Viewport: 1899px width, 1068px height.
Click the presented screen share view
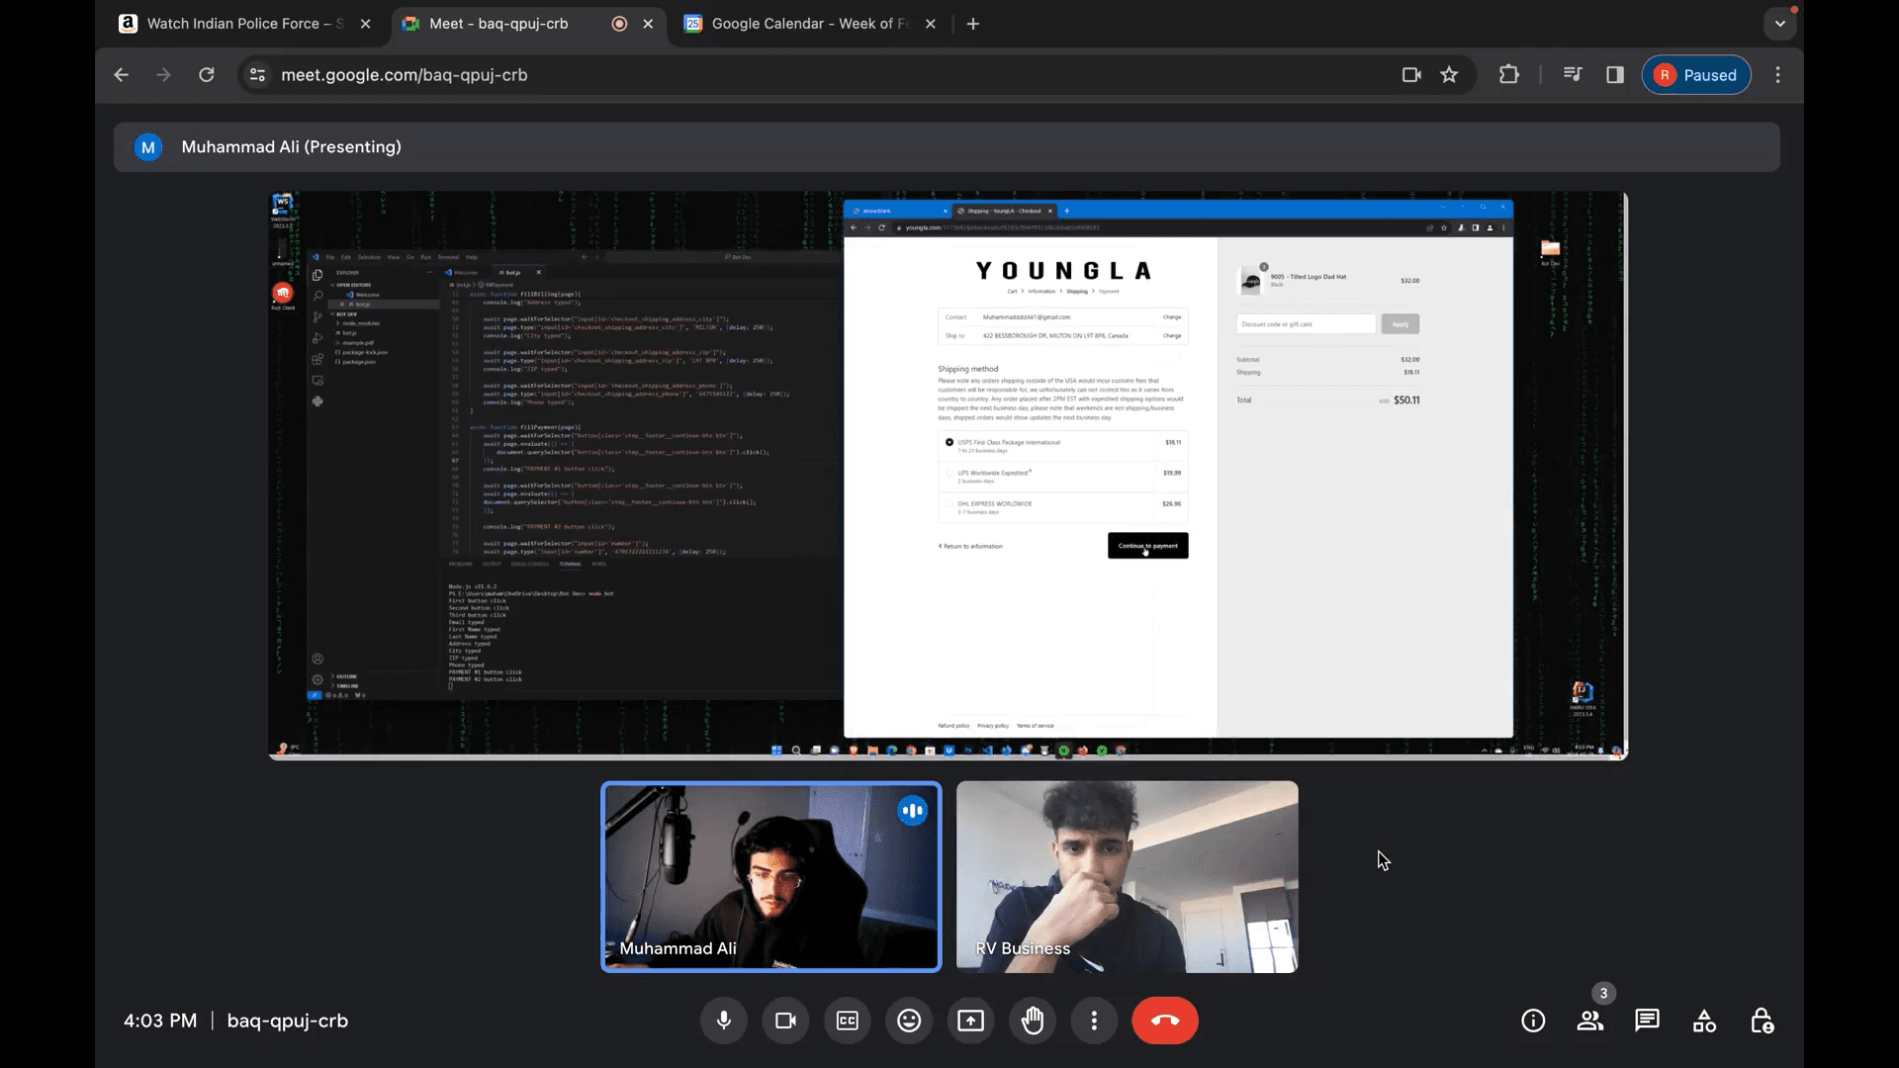click(x=949, y=476)
